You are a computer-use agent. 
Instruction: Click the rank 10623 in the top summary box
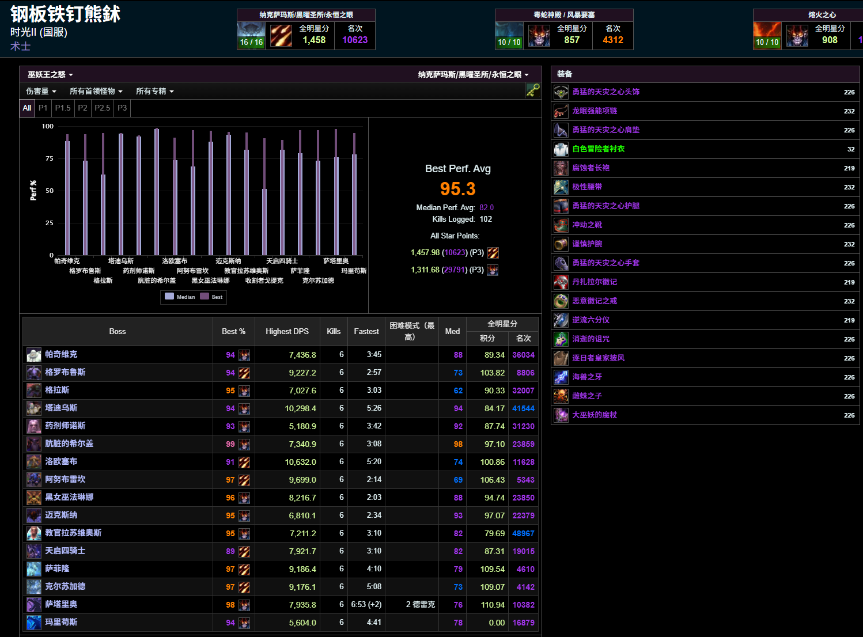pyautogui.click(x=355, y=40)
